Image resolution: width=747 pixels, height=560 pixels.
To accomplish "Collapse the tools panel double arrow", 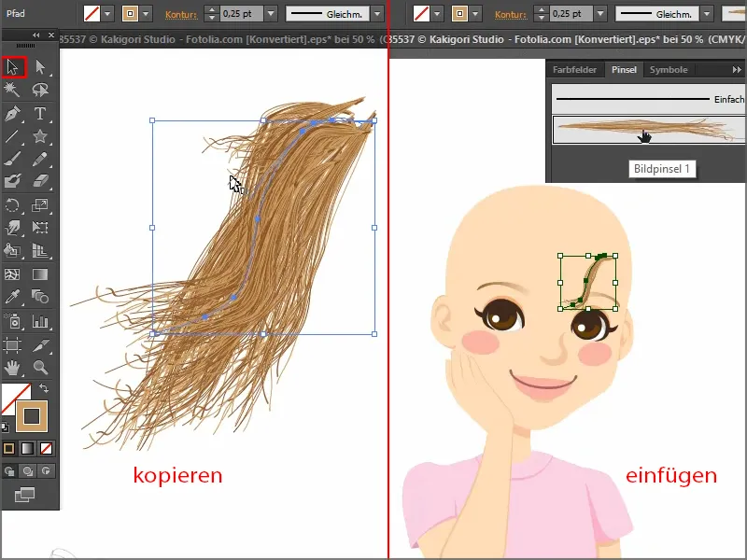I will 36,35.
